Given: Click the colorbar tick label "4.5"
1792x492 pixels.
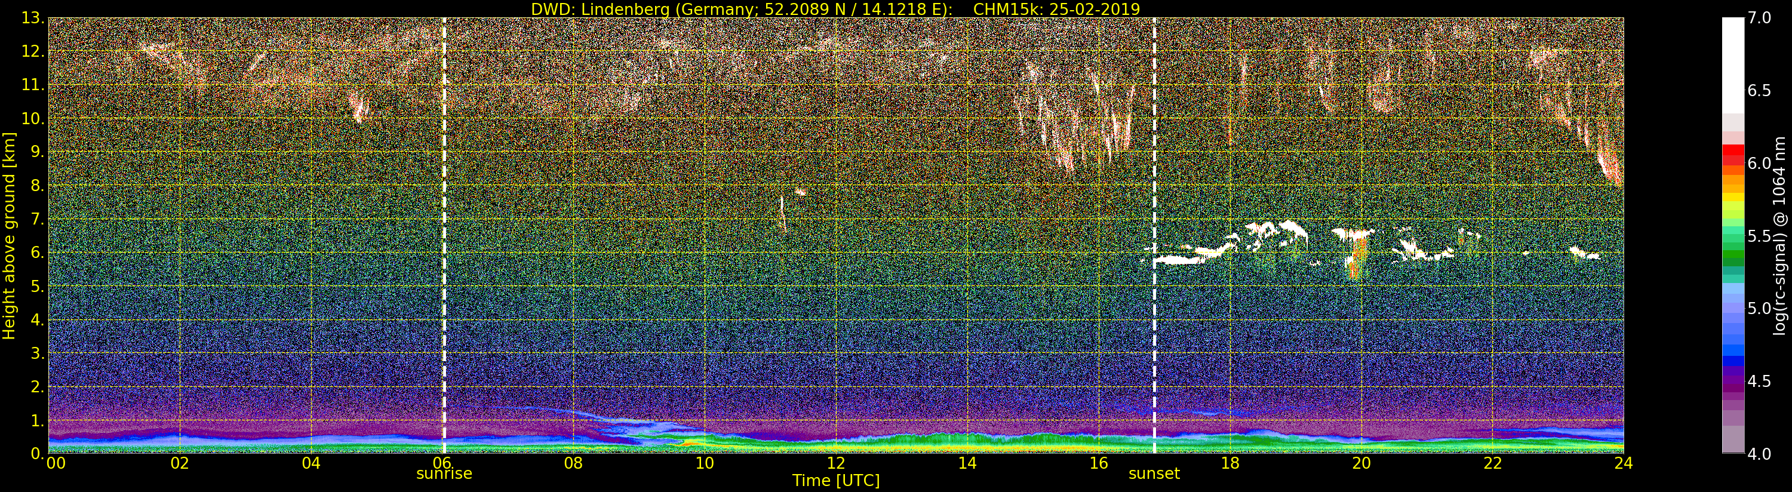Looking at the screenshot, I should tap(1759, 382).
